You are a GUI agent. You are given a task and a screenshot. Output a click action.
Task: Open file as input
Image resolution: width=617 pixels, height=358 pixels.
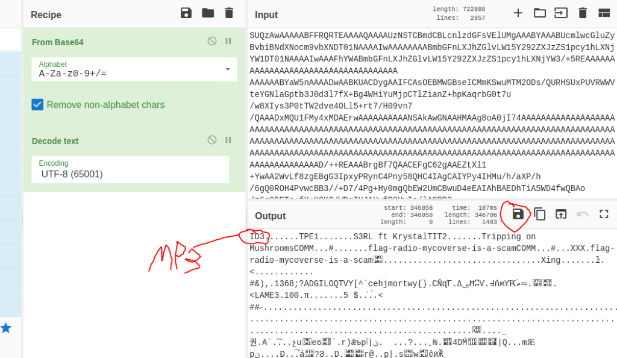[x=561, y=13]
